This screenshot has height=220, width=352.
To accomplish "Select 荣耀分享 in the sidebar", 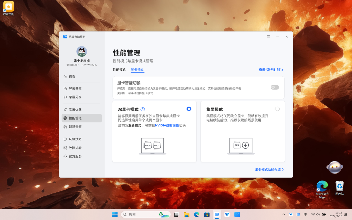I will pyautogui.click(x=81, y=97).
